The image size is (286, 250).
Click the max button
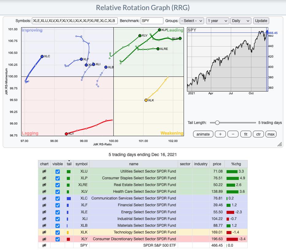271,134
